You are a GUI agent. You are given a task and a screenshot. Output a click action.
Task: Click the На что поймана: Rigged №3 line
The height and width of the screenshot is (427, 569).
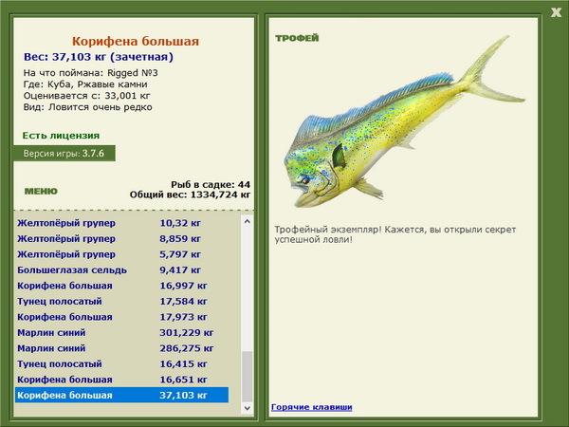click(91, 73)
